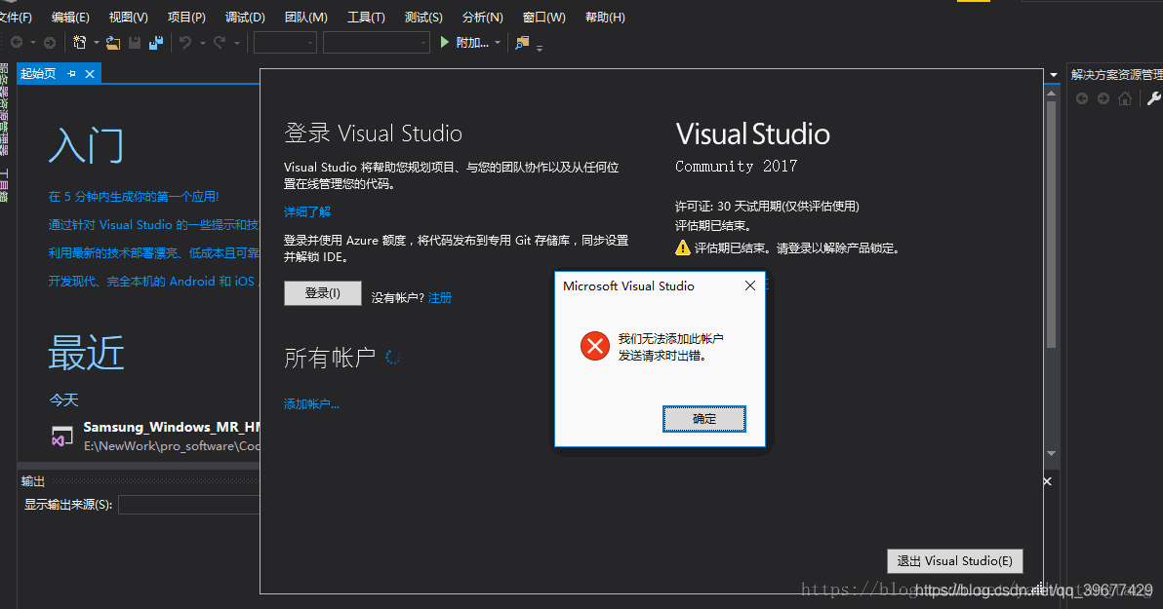Click the 登录(I) sign-in button
The image size is (1163, 609).
(323, 293)
